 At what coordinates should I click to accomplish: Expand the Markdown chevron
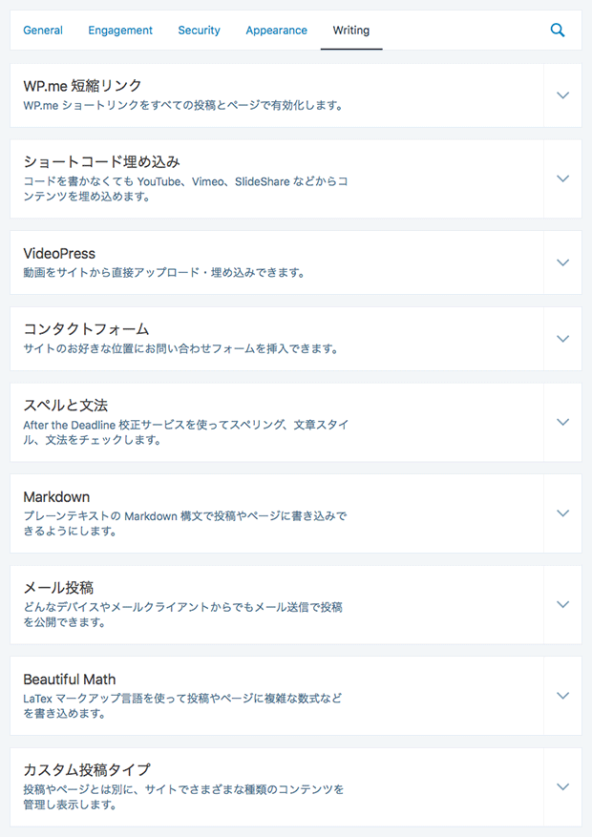point(562,513)
